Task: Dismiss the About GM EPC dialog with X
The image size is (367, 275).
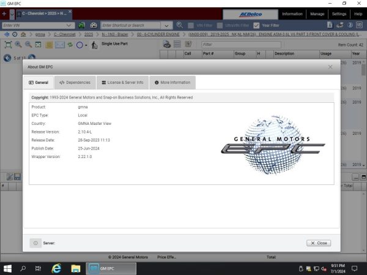Action: tap(330, 67)
